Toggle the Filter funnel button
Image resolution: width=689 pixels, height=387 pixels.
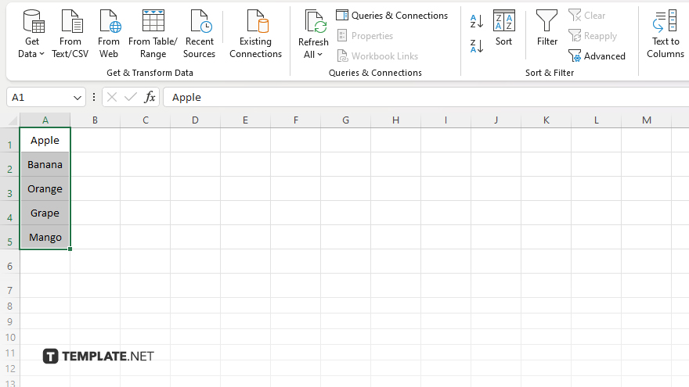(x=547, y=28)
